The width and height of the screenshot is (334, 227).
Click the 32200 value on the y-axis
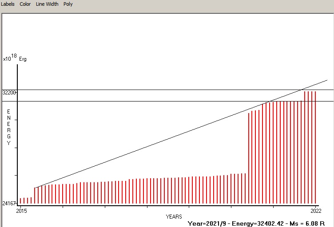[9, 93]
